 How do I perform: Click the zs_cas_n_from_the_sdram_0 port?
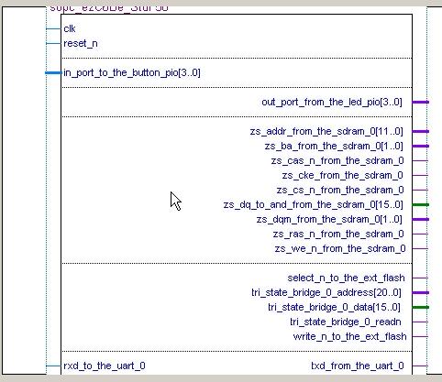337,160
